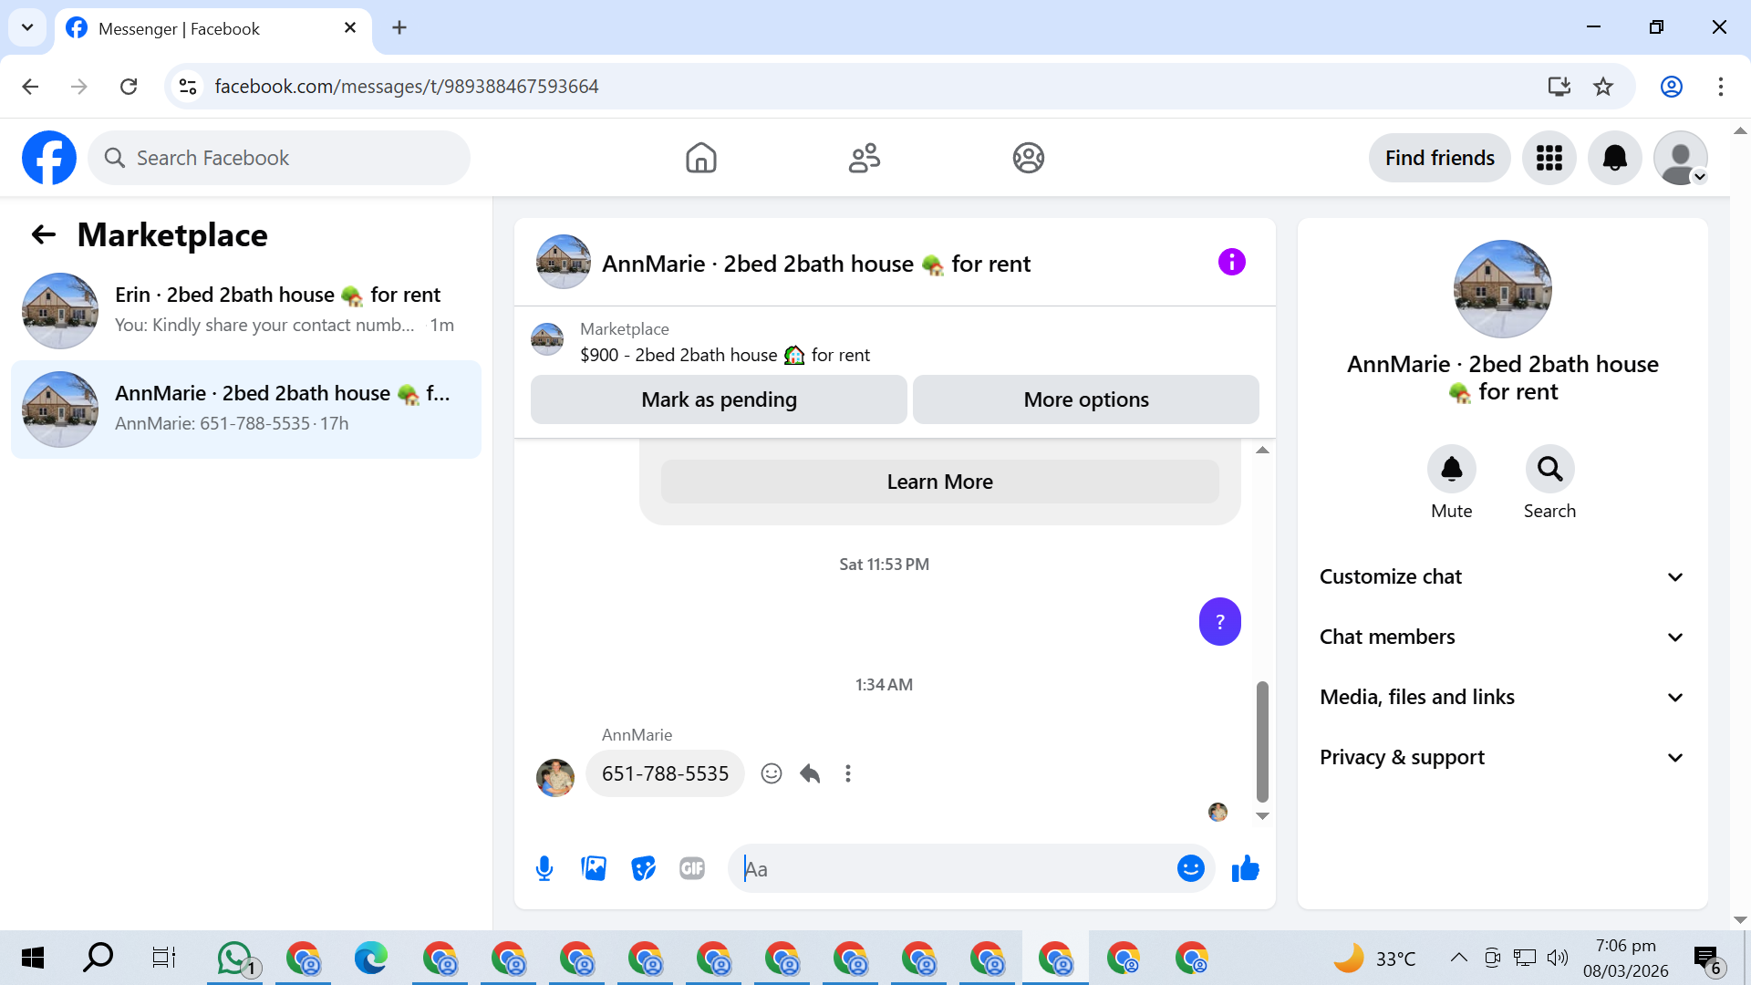
Task: Go to Facebook Home tab
Action: pyautogui.click(x=700, y=158)
